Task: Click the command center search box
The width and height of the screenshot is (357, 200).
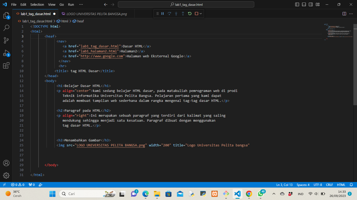Action: pos(186,4)
